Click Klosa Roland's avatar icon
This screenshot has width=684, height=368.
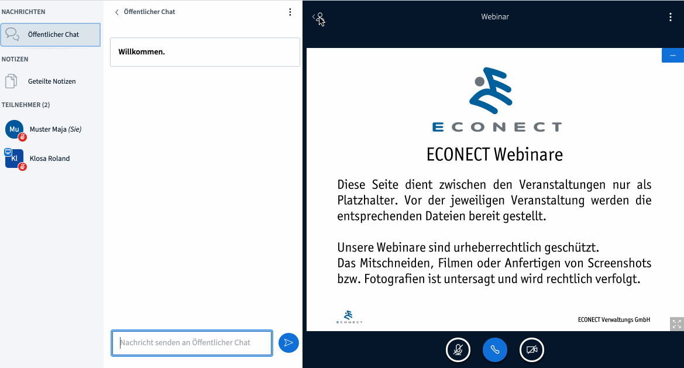coord(15,159)
